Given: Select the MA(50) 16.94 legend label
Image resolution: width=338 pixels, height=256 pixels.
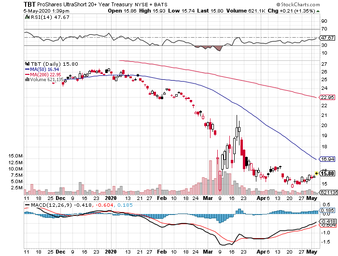Looking at the screenshot, I should pyautogui.click(x=44, y=69).
